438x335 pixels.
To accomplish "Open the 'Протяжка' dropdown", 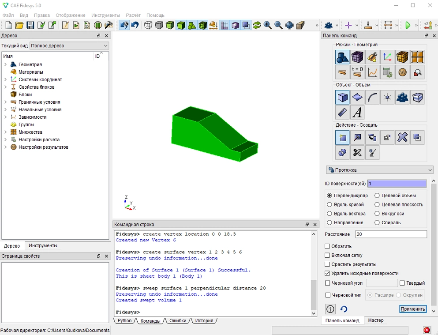I will tap(380, 170).
